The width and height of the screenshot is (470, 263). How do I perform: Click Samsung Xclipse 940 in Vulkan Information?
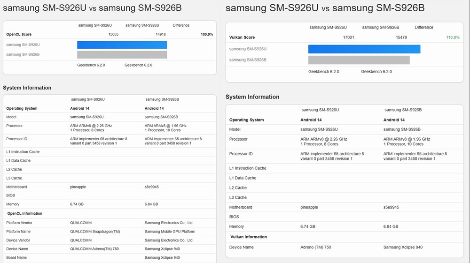tap(403, 247)
